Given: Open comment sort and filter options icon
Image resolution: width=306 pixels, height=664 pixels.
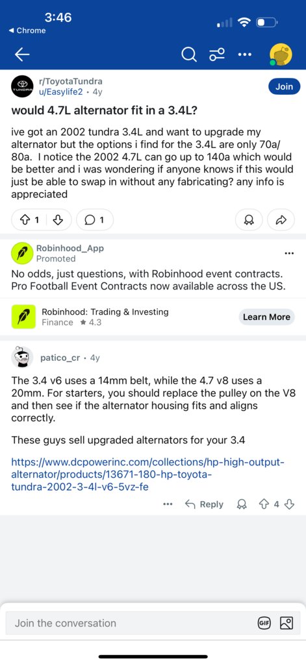Looking at the screenshot, I should click(x=217, y=55).
